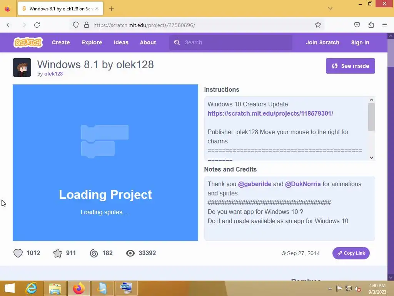Close the Windows 8.1 by olek128 tab
The image size is (394, 296).
(x=97, y=8)
